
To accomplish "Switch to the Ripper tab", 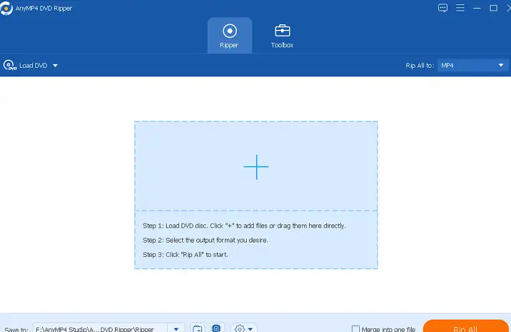I will [229, 35].
